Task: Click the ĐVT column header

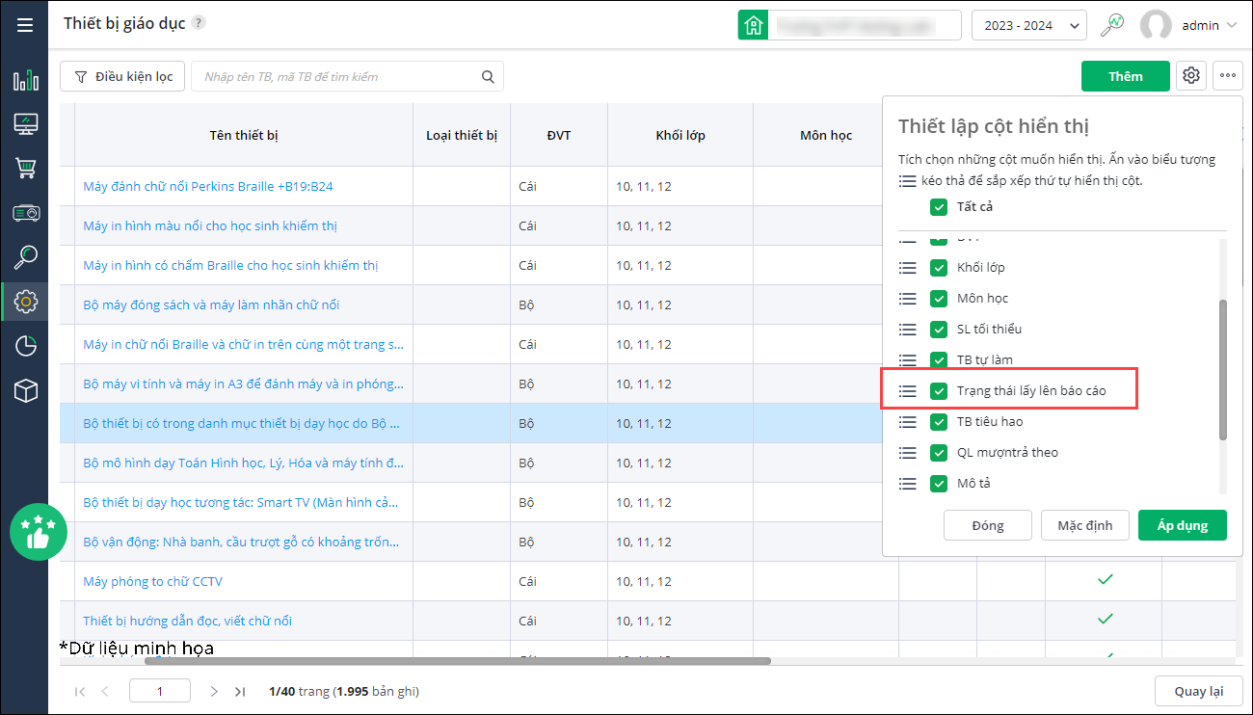Action: pyautogui.click(x=559, y=135)
